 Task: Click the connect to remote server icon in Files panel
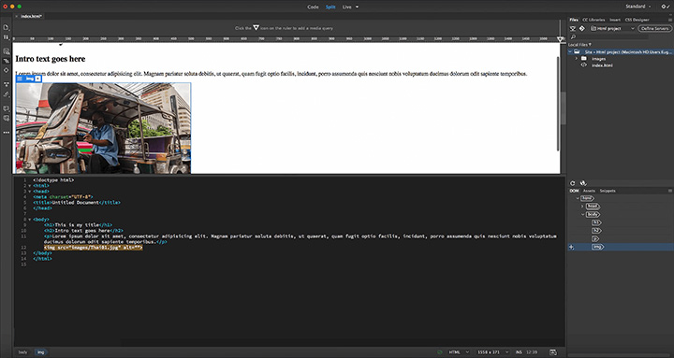(573, 28)
